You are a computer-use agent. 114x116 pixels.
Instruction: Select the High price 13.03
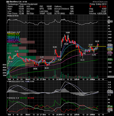click(21, 9)
